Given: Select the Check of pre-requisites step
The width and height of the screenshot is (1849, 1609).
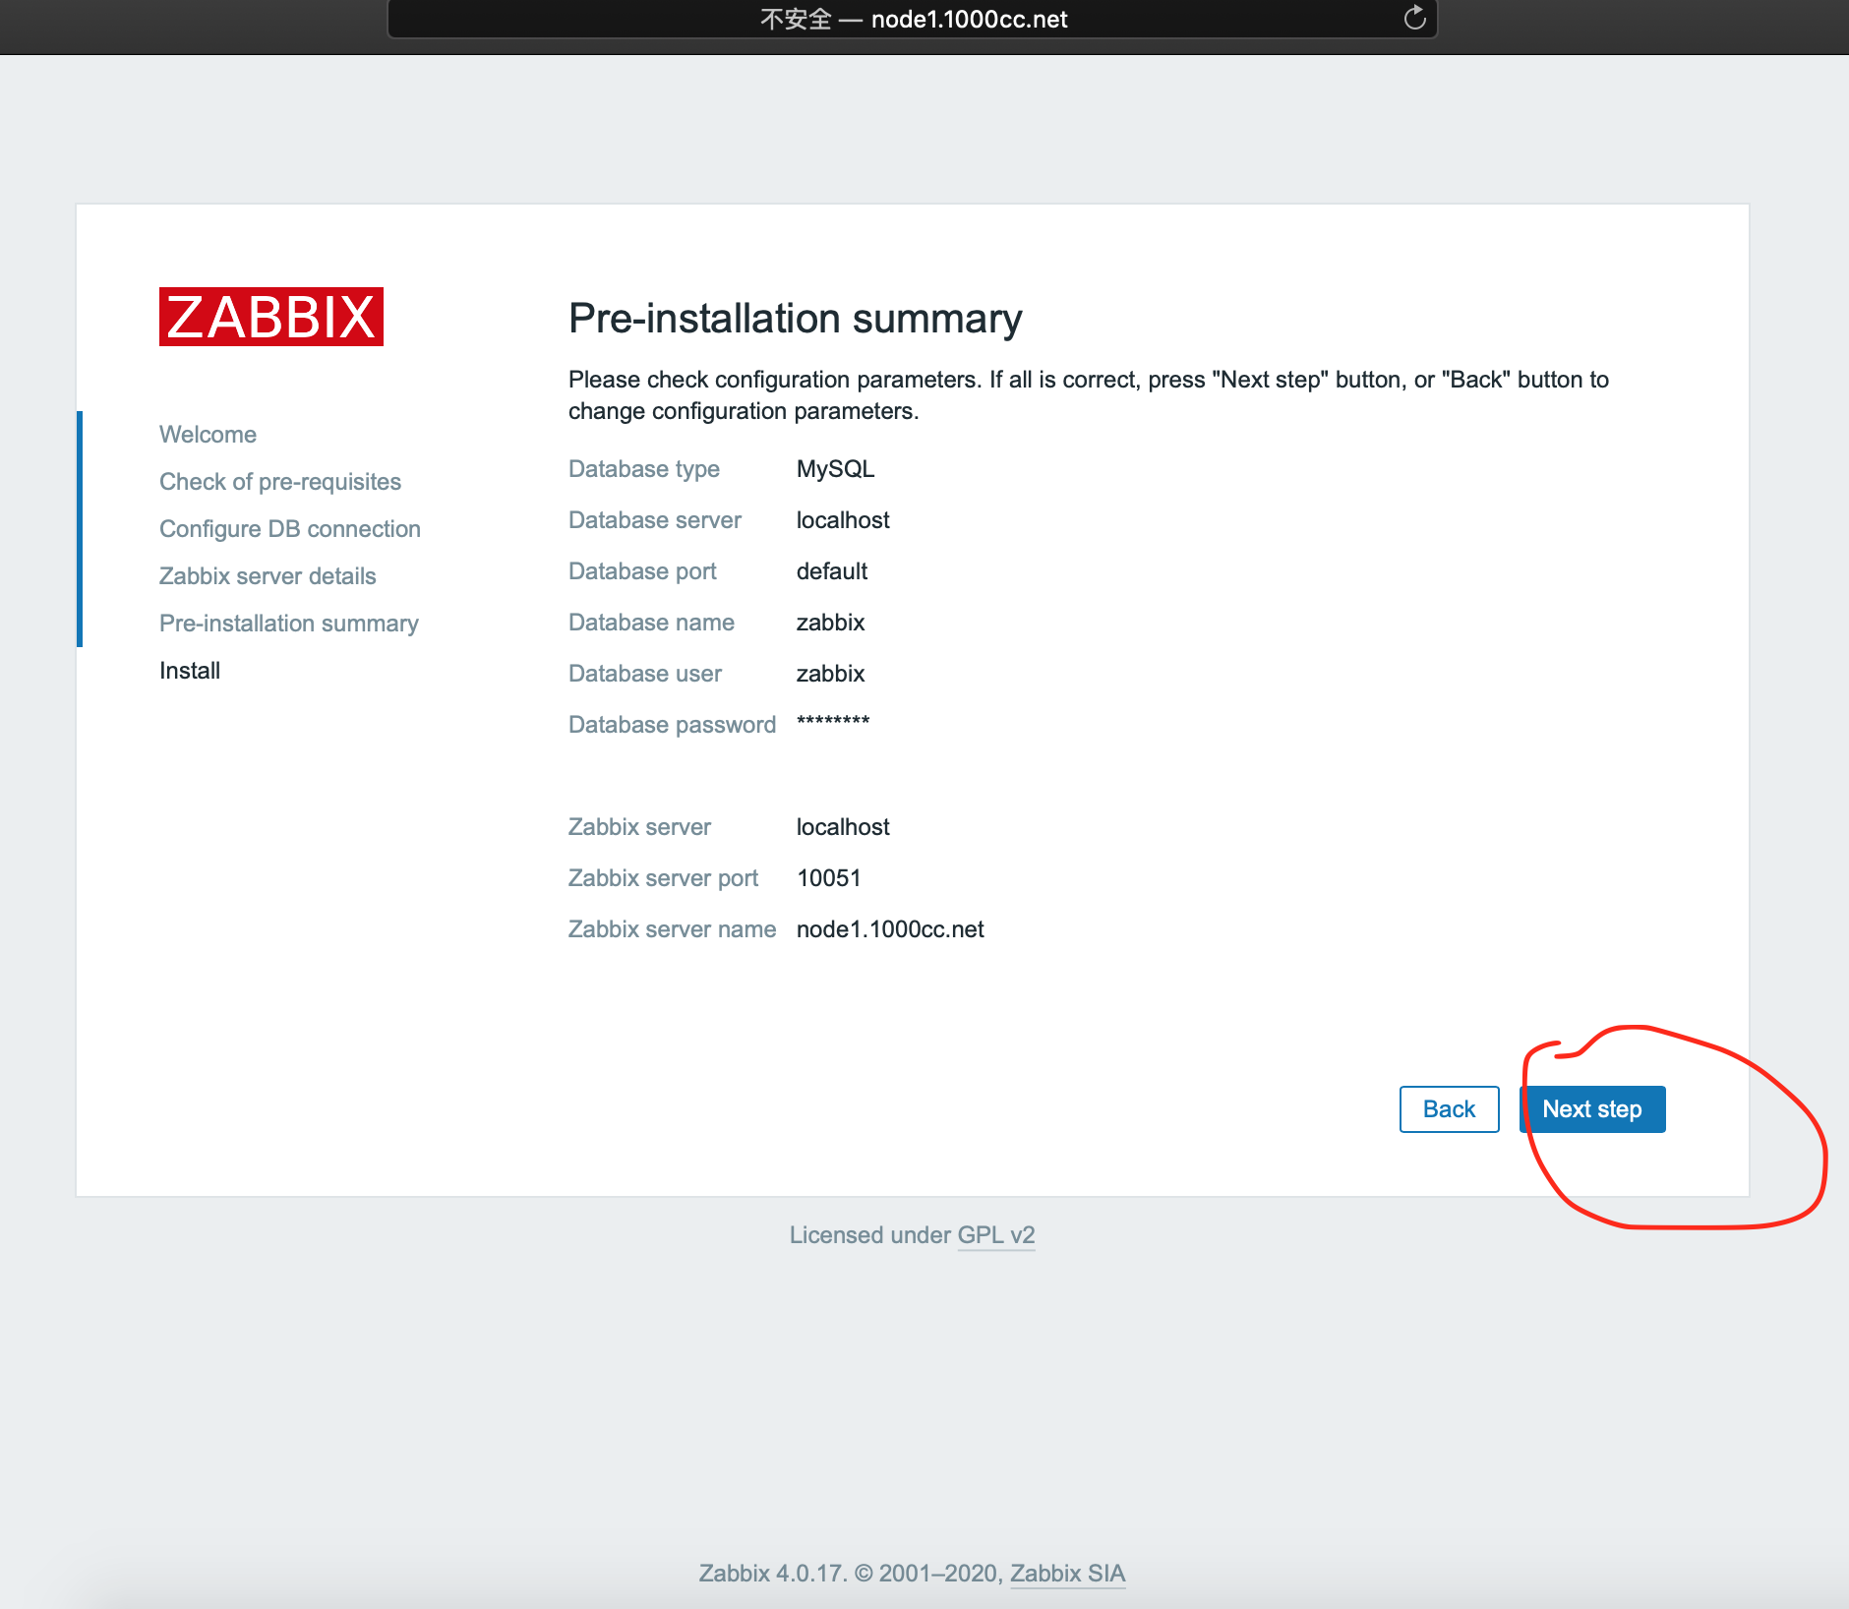Looking at the screenshot, I should tap(280, 482).
